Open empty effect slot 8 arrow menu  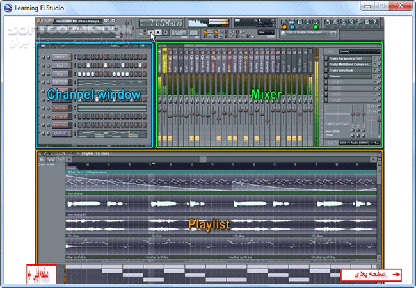[326, 100]
